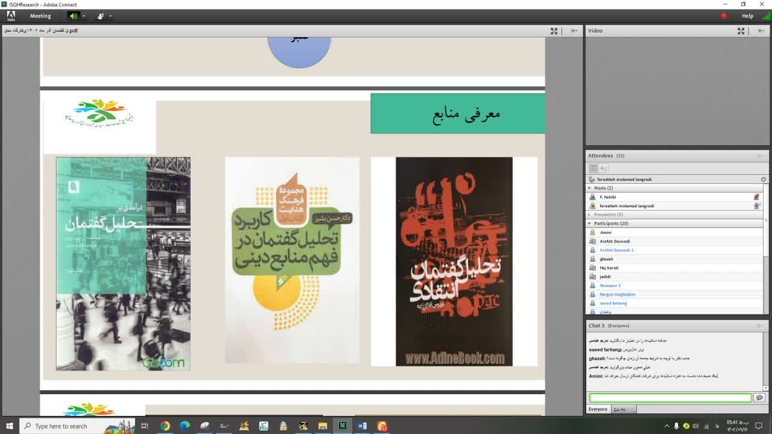Click the green discourse analysis book cover
Screen dimensions: 772x434
[123, 263]
